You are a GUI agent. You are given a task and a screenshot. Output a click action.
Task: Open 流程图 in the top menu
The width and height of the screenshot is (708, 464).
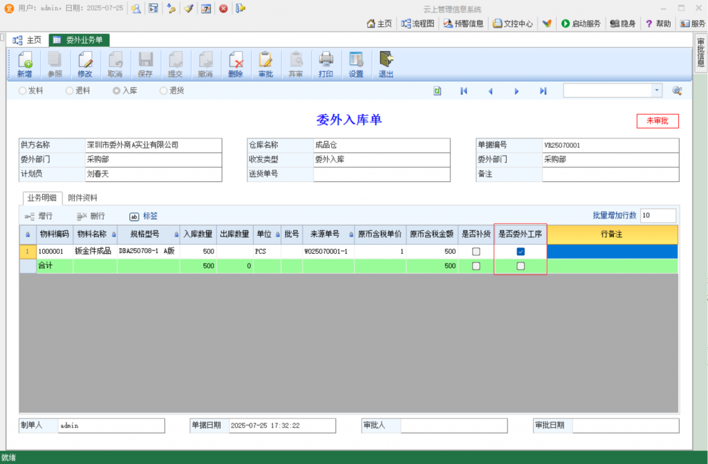418,24
